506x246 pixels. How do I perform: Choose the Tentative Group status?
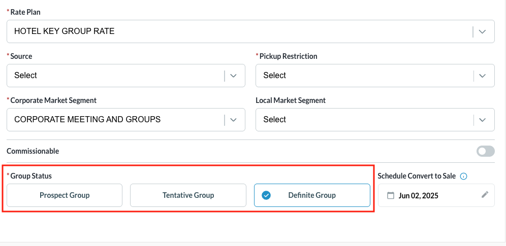point(188,195)
